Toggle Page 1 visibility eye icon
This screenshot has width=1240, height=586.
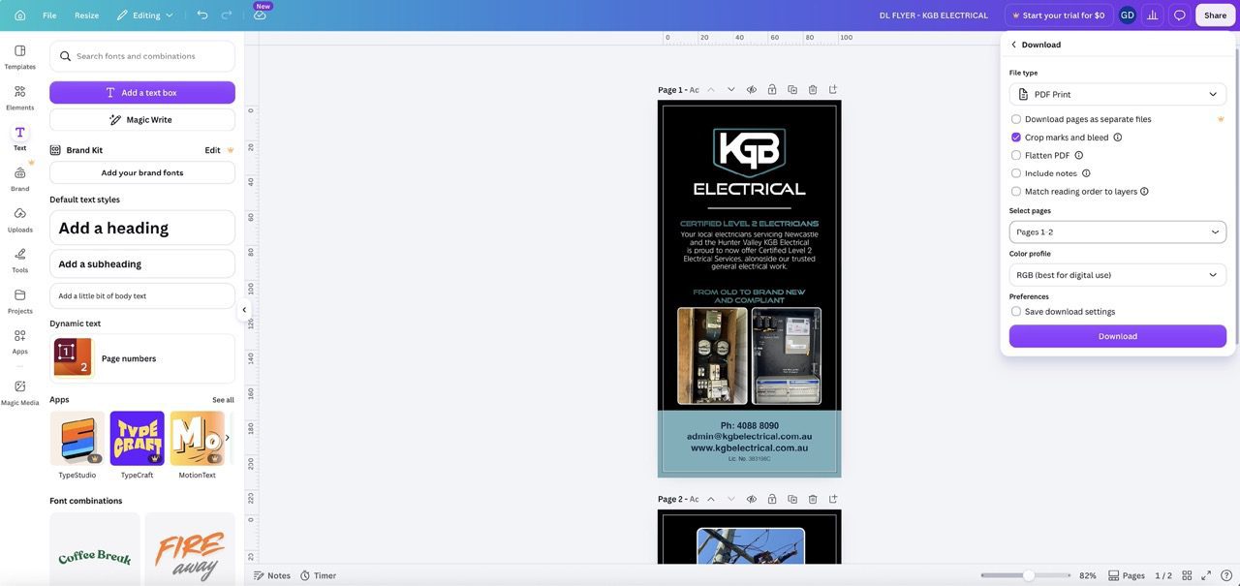tap(752, 90)
